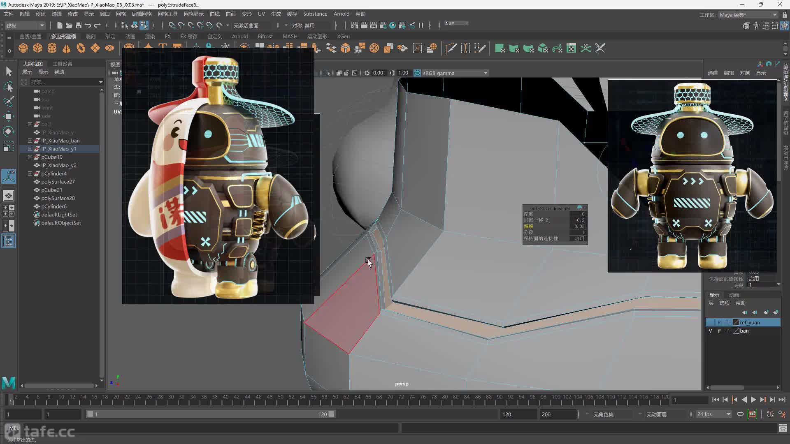Image resolution: width=790 pixels, height=444 pixels.
Task: Select the Select tool arrow
Action: tap(9, 72)
